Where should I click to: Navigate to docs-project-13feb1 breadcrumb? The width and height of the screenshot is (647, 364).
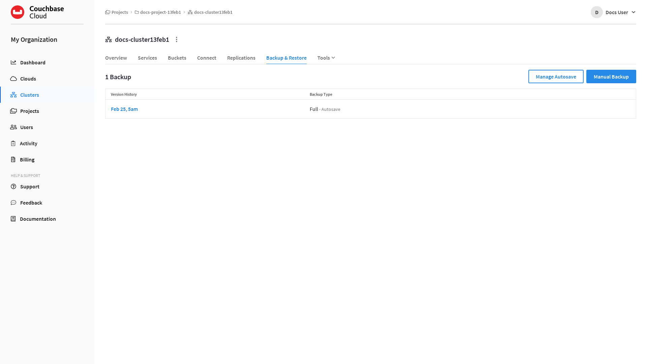coord(160,12)
